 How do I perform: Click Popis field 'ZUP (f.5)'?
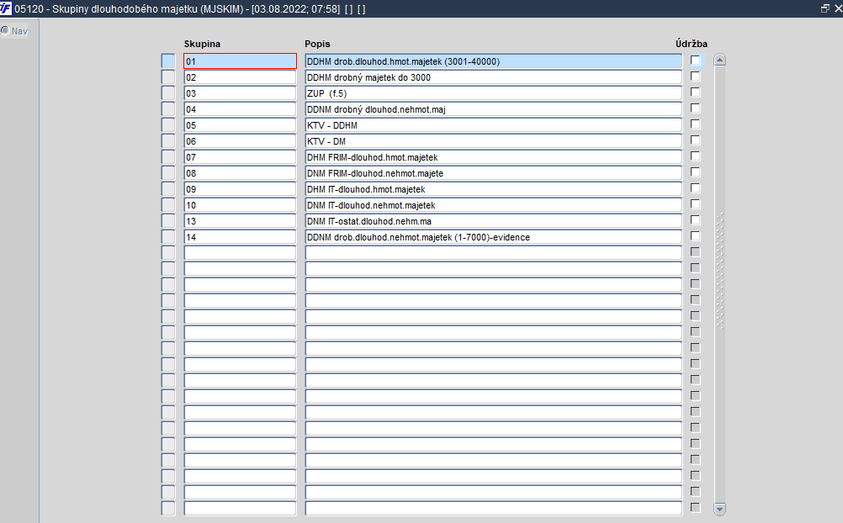coord(494,93)
